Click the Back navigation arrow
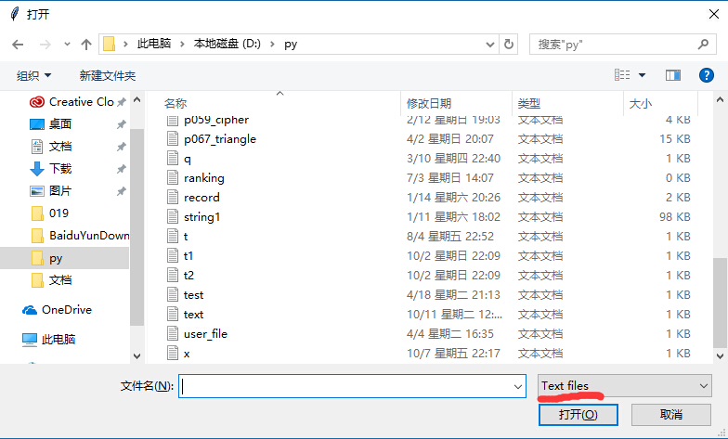This screenshot has width=728, height=439. coord(17,44)
